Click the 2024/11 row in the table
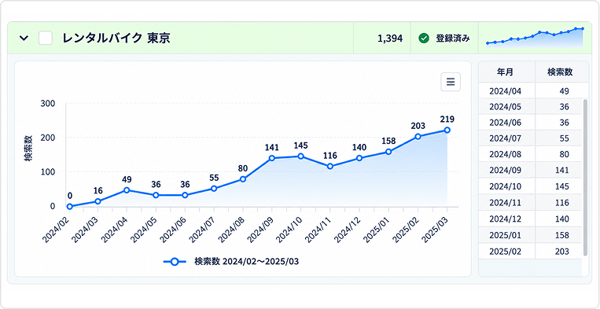This screenshot has height=309, width=600. [x=531, y=203]
